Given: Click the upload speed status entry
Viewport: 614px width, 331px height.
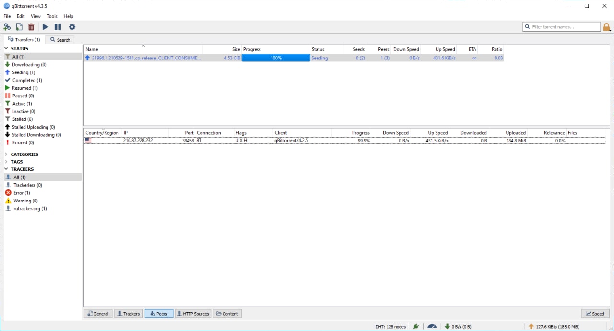Looking at the screenshot, I should 554,327.
